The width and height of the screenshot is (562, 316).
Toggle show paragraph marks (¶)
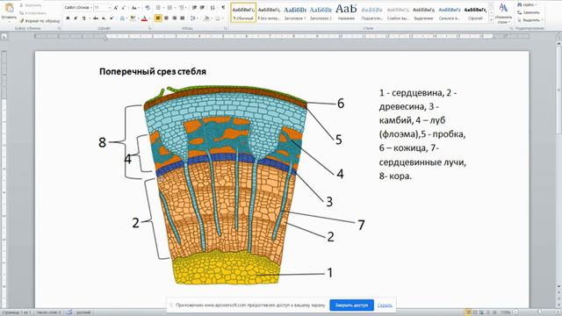tap(223, 8)
